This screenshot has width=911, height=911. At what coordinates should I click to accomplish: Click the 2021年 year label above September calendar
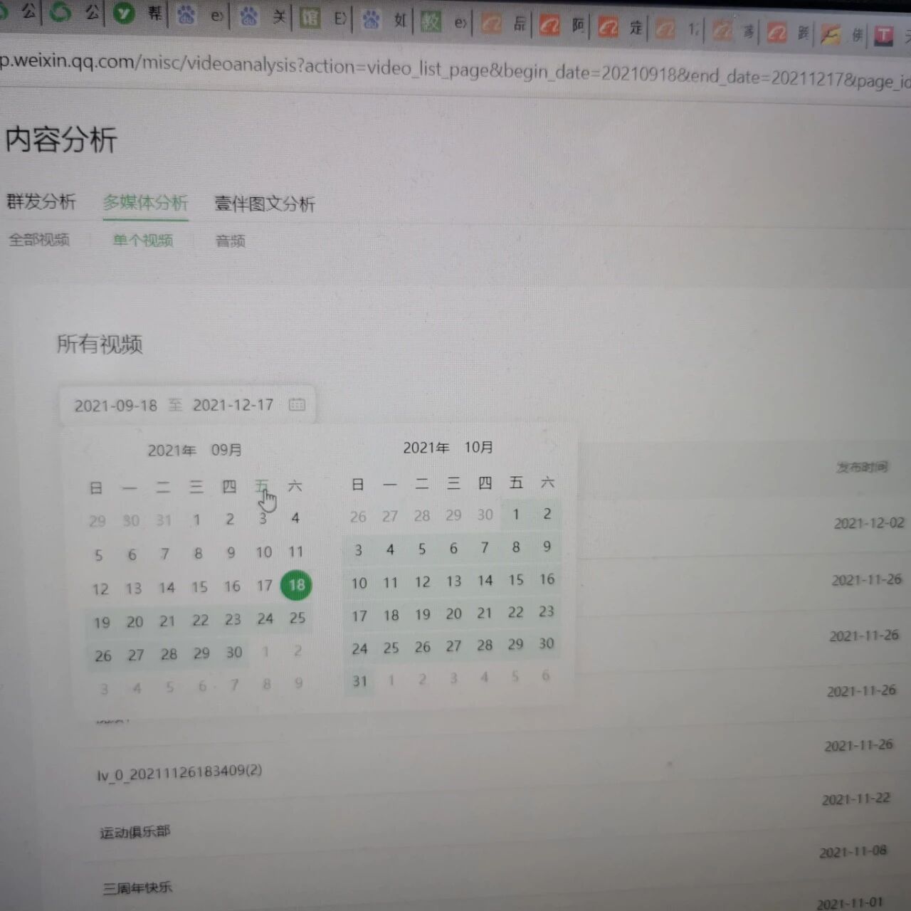(x=172, y=451)
